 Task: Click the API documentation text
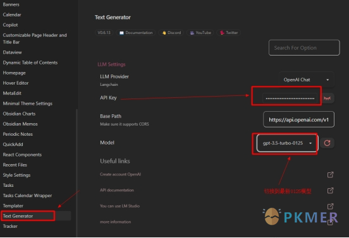(x=117, y=190)
